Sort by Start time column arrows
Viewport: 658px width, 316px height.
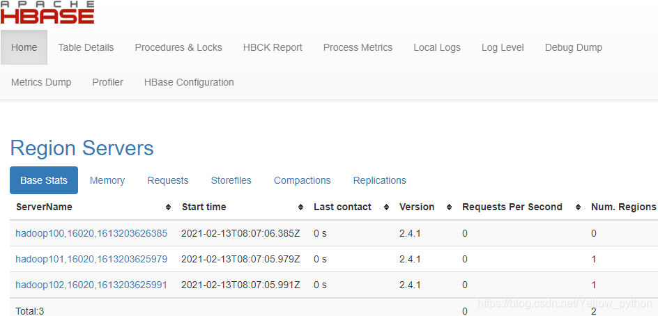tap(300, 207)
